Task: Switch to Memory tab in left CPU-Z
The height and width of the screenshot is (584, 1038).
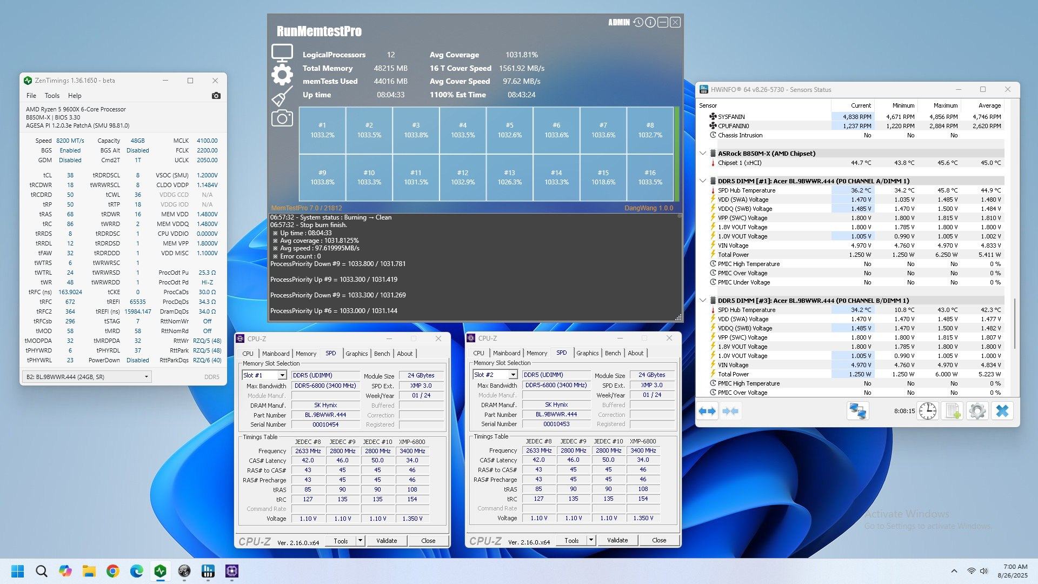Action: click(x=306, y=354)
